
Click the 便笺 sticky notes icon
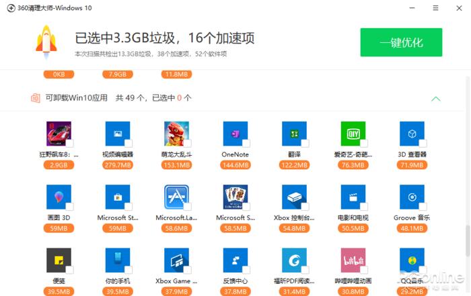(59, 260)
